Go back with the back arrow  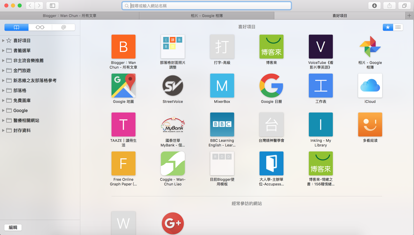(30, 5)
